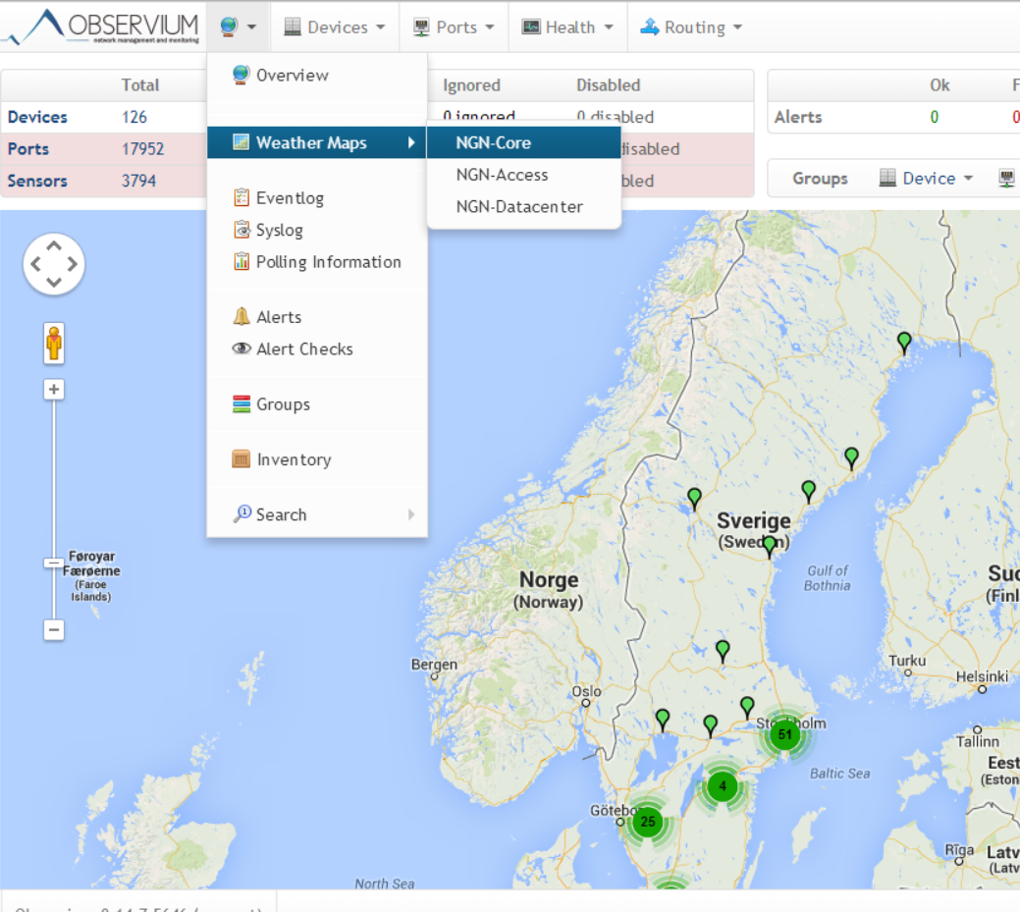
Task: Click the Weather Maps map icon
Action: [x=242, y=141]
